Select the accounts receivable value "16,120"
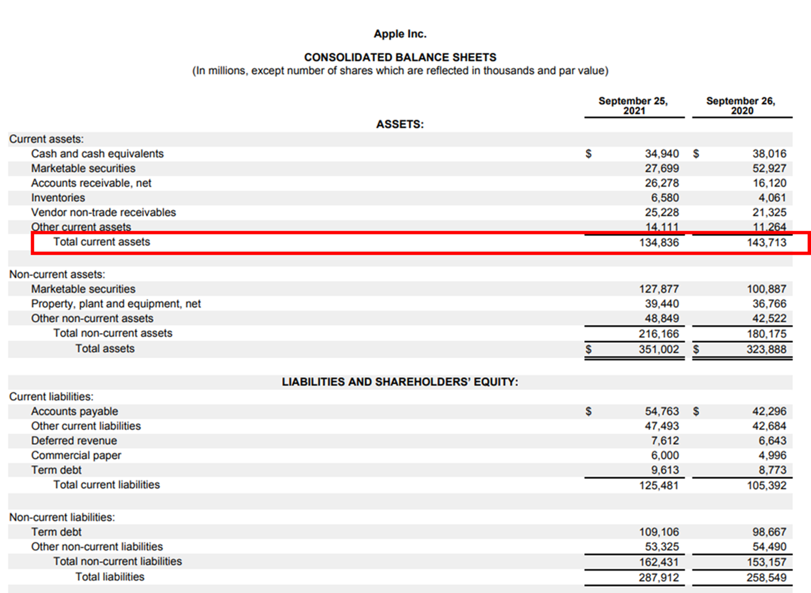Screen dimensions: 811x593 tap(769, 183)
